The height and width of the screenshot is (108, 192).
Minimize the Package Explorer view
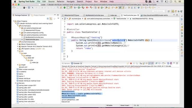[x=55, y=15]
